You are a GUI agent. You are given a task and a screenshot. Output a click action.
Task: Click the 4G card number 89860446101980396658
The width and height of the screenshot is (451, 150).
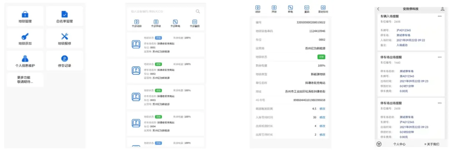pos(309,100)
